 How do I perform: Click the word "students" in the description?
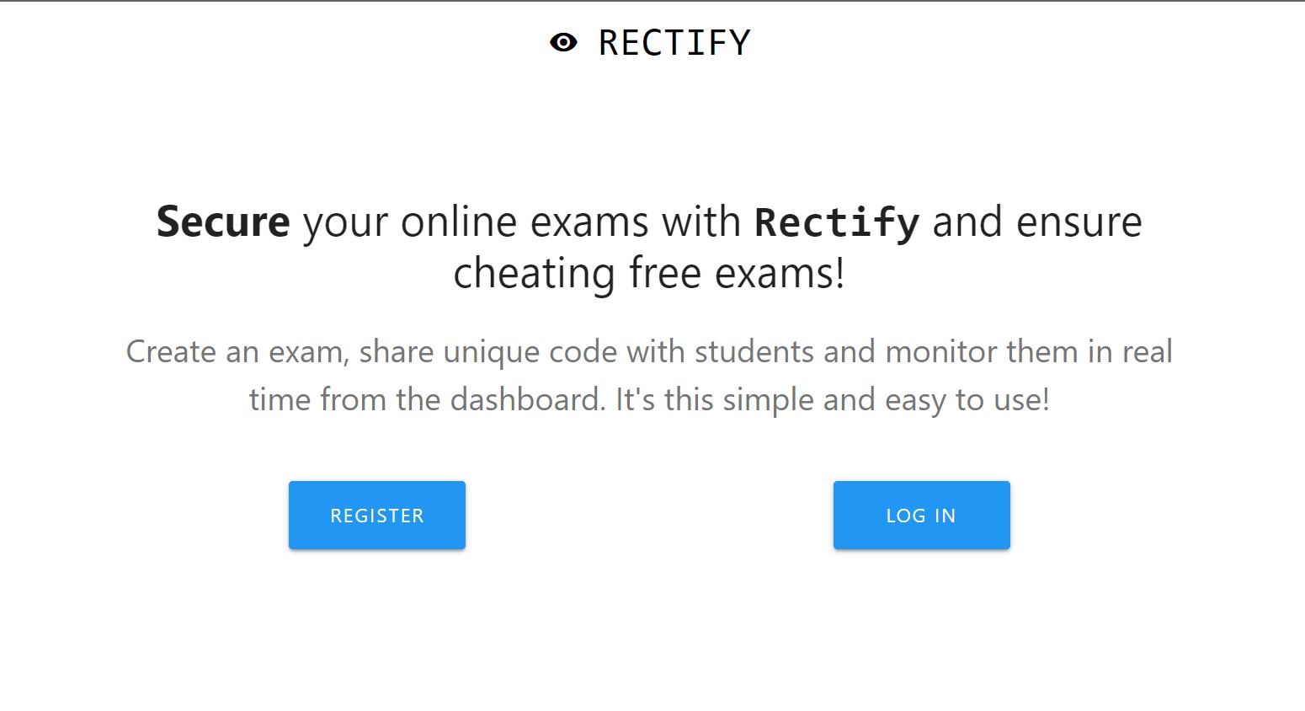point(754,352)
